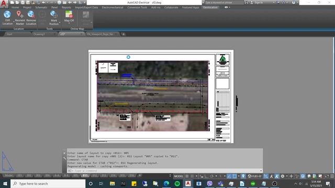Click the Help question mark icon
The height and width of the screenshot is (188, 335).
pyautogui.click(x=294, y=3)
